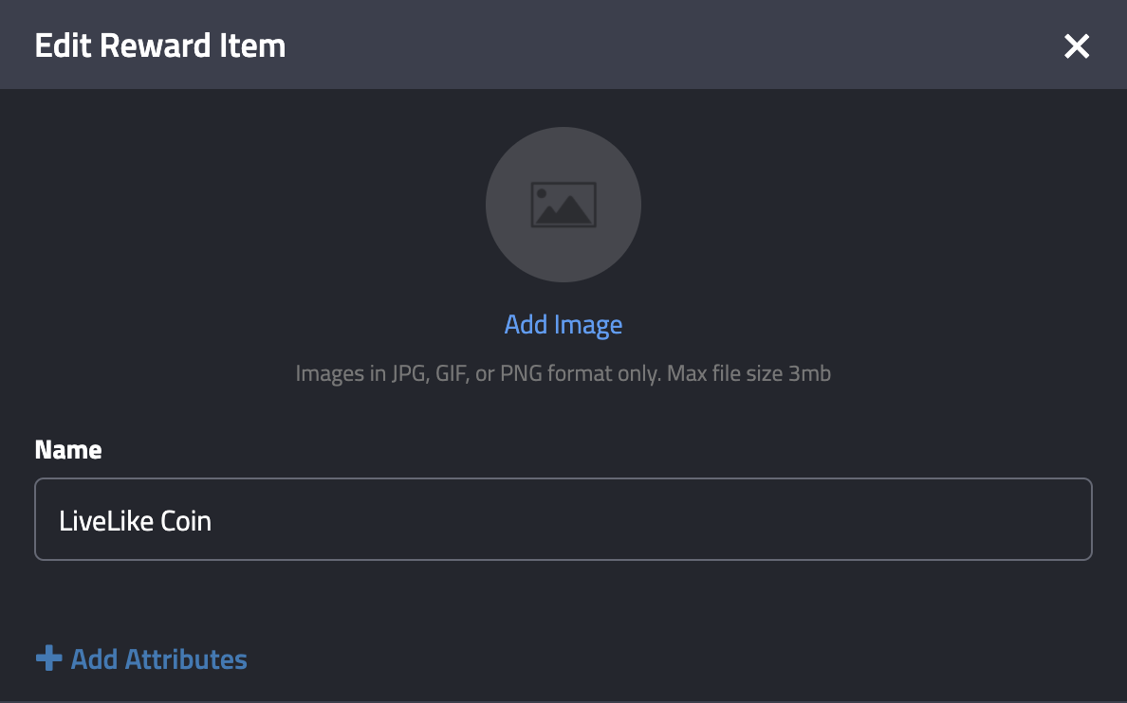
Task: Click the mountain shape in placeholder icon
Action: pyautogui.click(x=564, y=210)
